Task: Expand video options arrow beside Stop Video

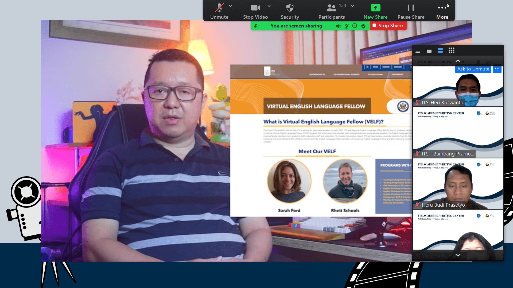Action: [269, 6]
